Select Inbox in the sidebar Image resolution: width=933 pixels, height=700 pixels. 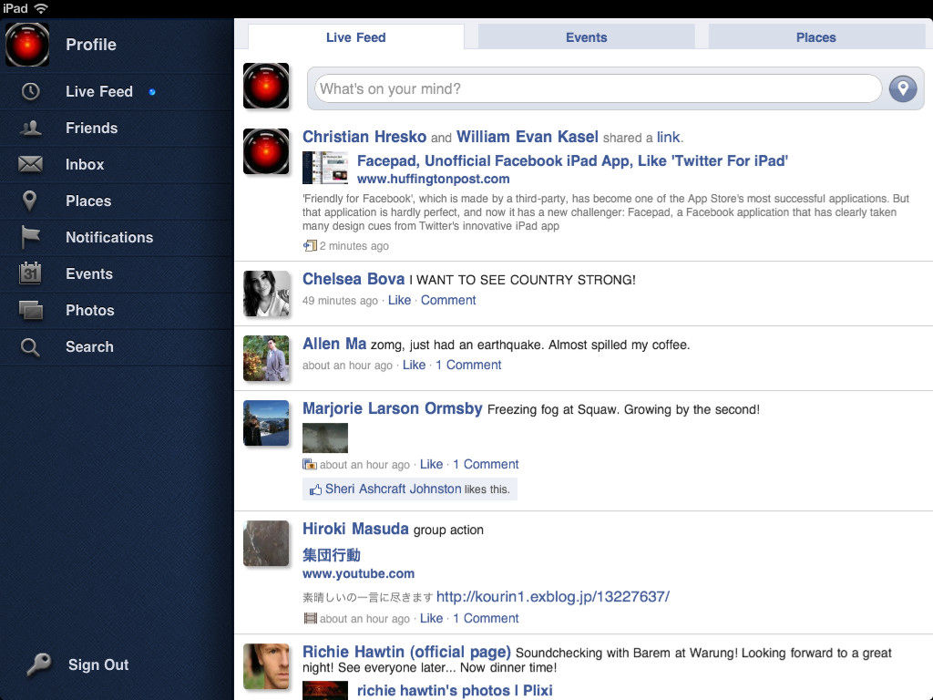85,164
